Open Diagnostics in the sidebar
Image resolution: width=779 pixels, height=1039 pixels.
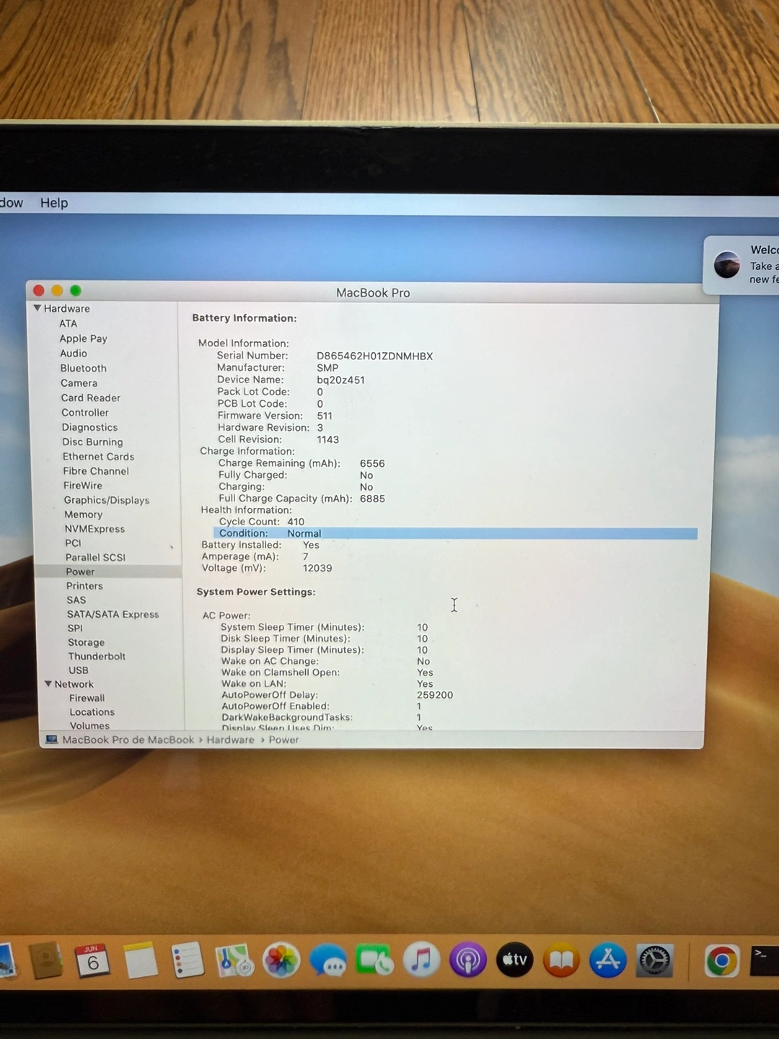coord(89,427)
